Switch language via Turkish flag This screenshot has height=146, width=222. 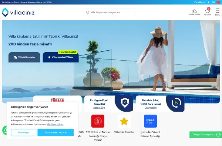tap(218, 2)
